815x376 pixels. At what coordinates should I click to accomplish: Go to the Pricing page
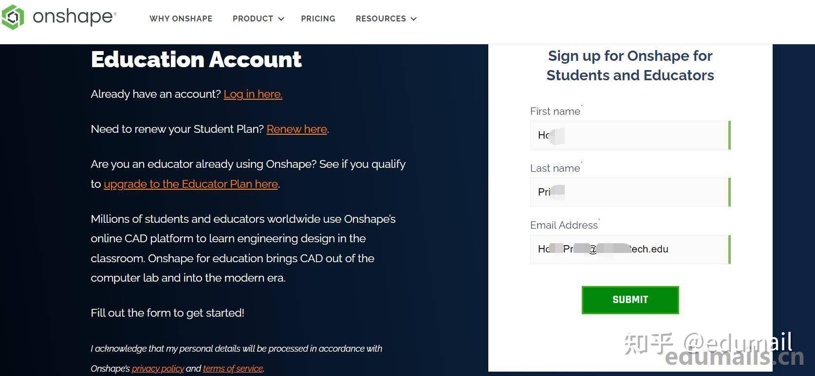coord(318,18)
